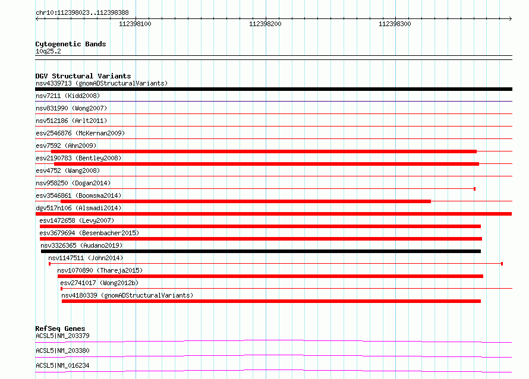Open variant esv4752 (Wang2008)
This screenshot has width=529, height=379.
68,170
